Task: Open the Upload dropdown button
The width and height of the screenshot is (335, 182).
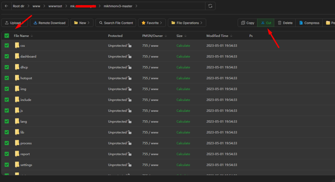Action: [x=14, y=23]
